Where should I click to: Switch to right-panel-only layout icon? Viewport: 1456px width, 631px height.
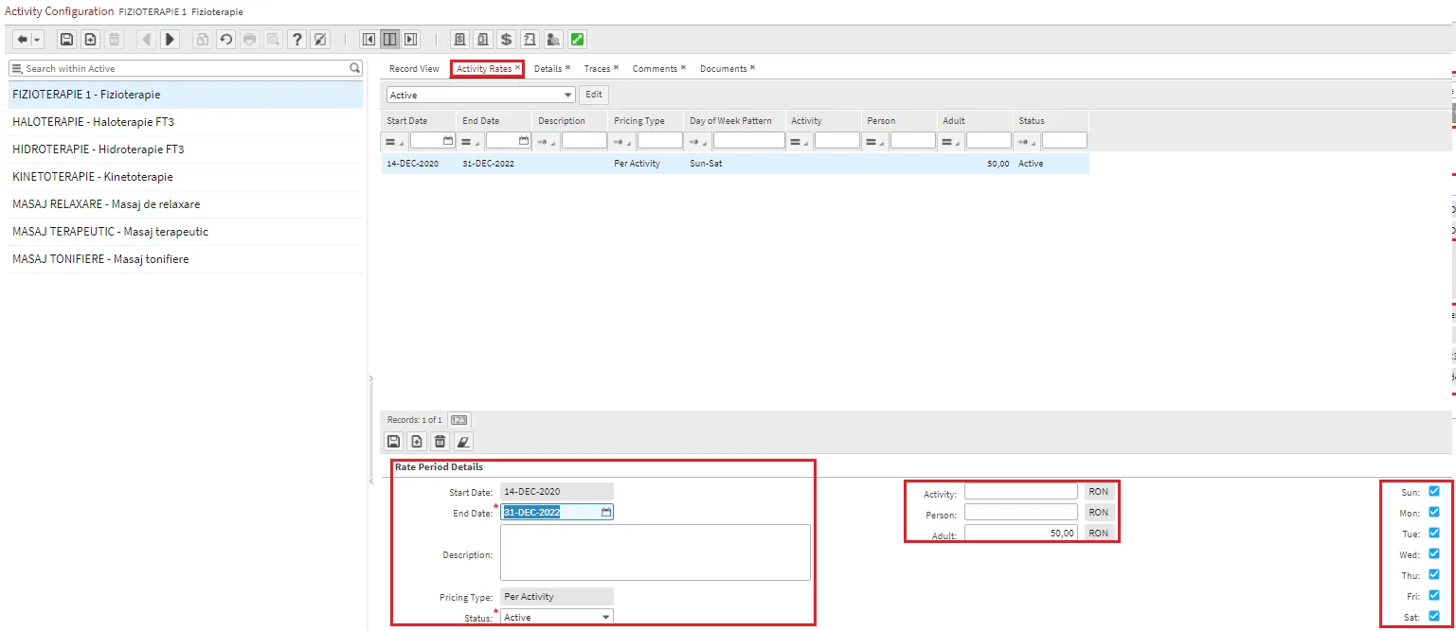pyautogui.click(x=410, y=39)
